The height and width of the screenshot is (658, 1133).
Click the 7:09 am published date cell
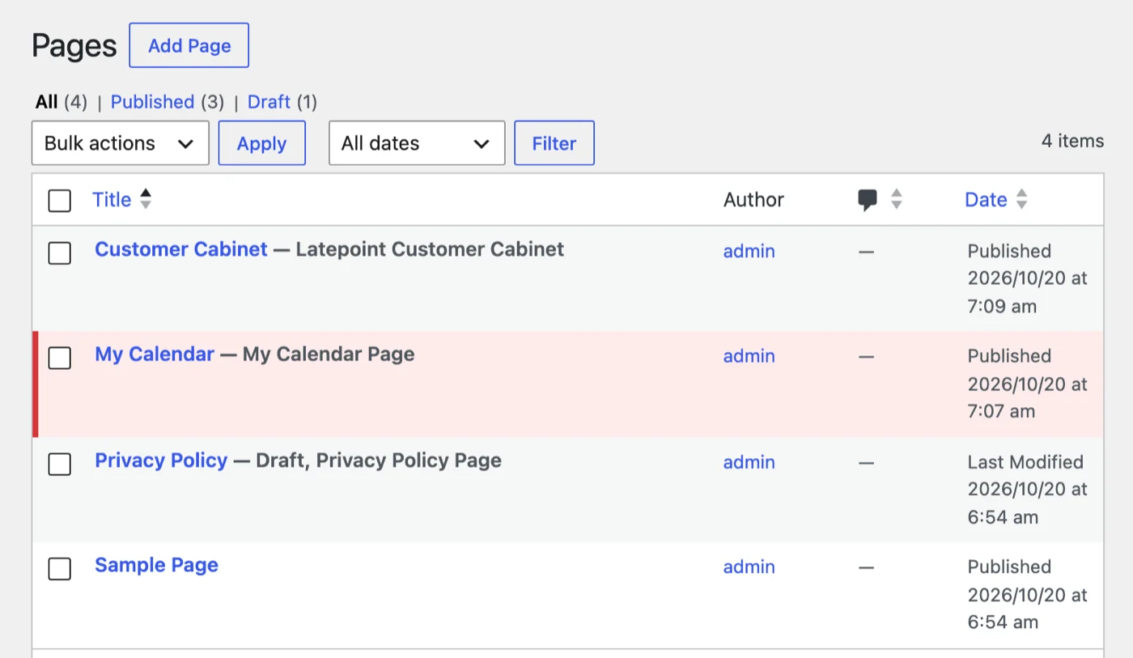click(x=1028, y=278)
